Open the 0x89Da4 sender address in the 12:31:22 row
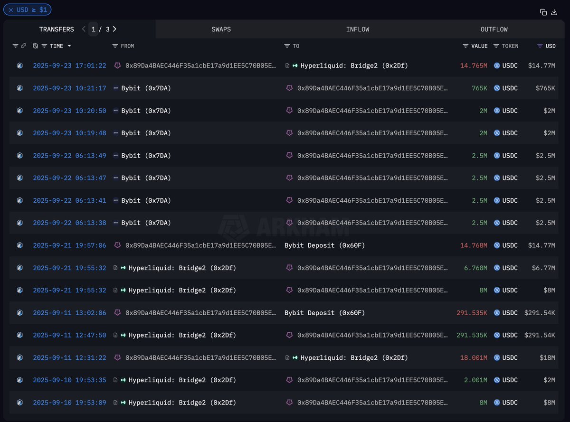 (200, 357)
